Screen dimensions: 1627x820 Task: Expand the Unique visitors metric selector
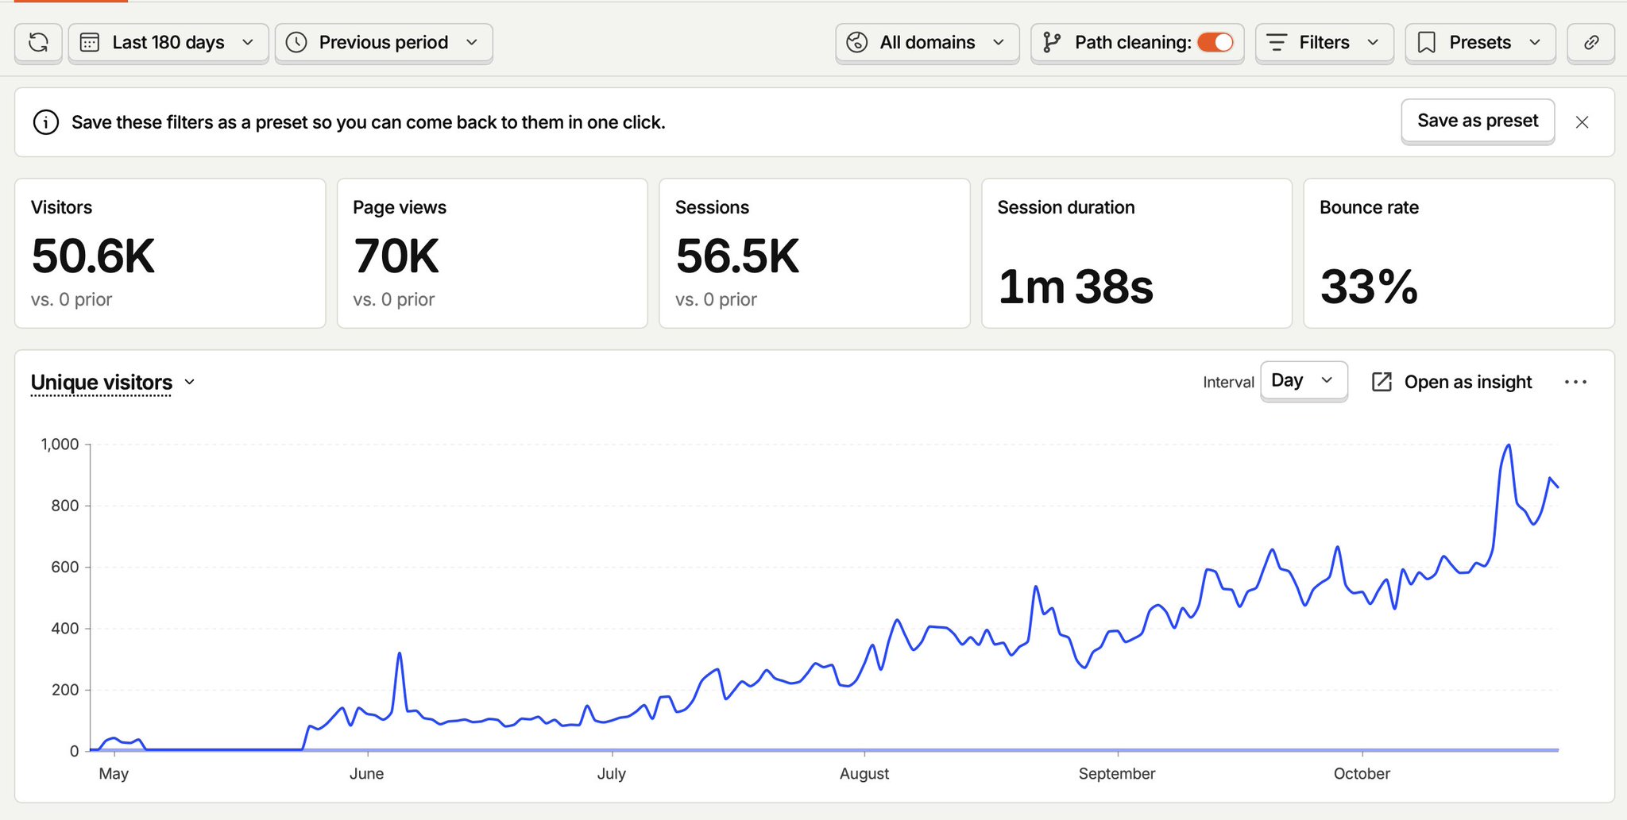pos(113,383)
